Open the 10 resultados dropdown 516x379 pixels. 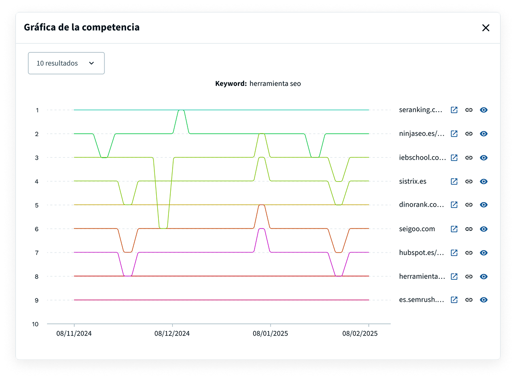point(66,63)
